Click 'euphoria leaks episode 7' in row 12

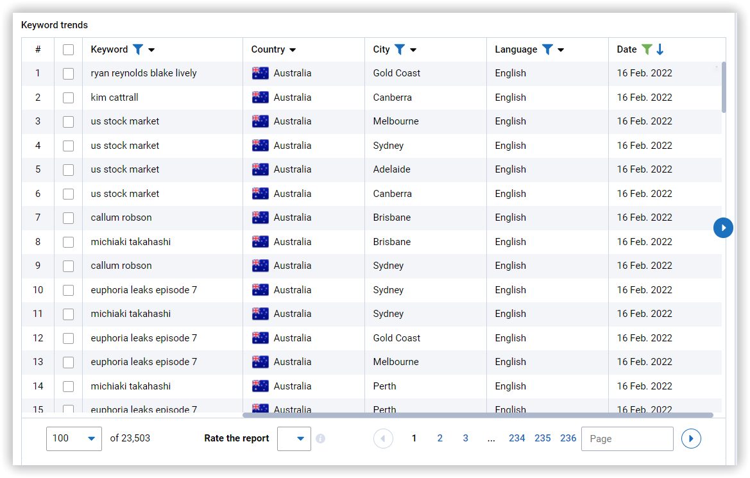pyautogui.click(x=144, y=338)
